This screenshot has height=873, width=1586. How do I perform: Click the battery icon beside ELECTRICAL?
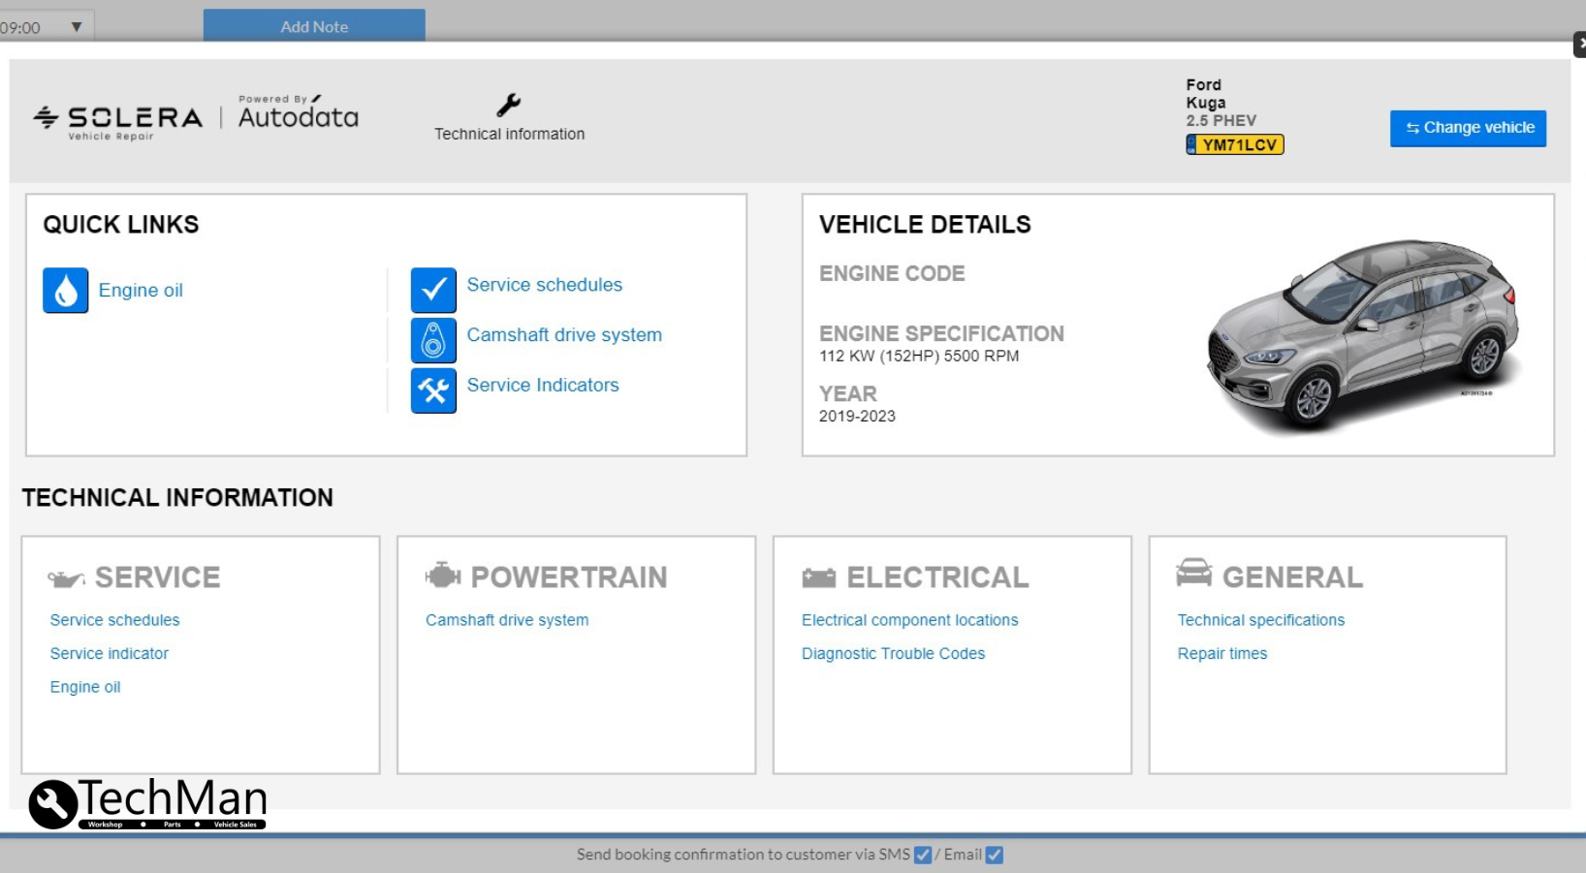tap(818, 578)
